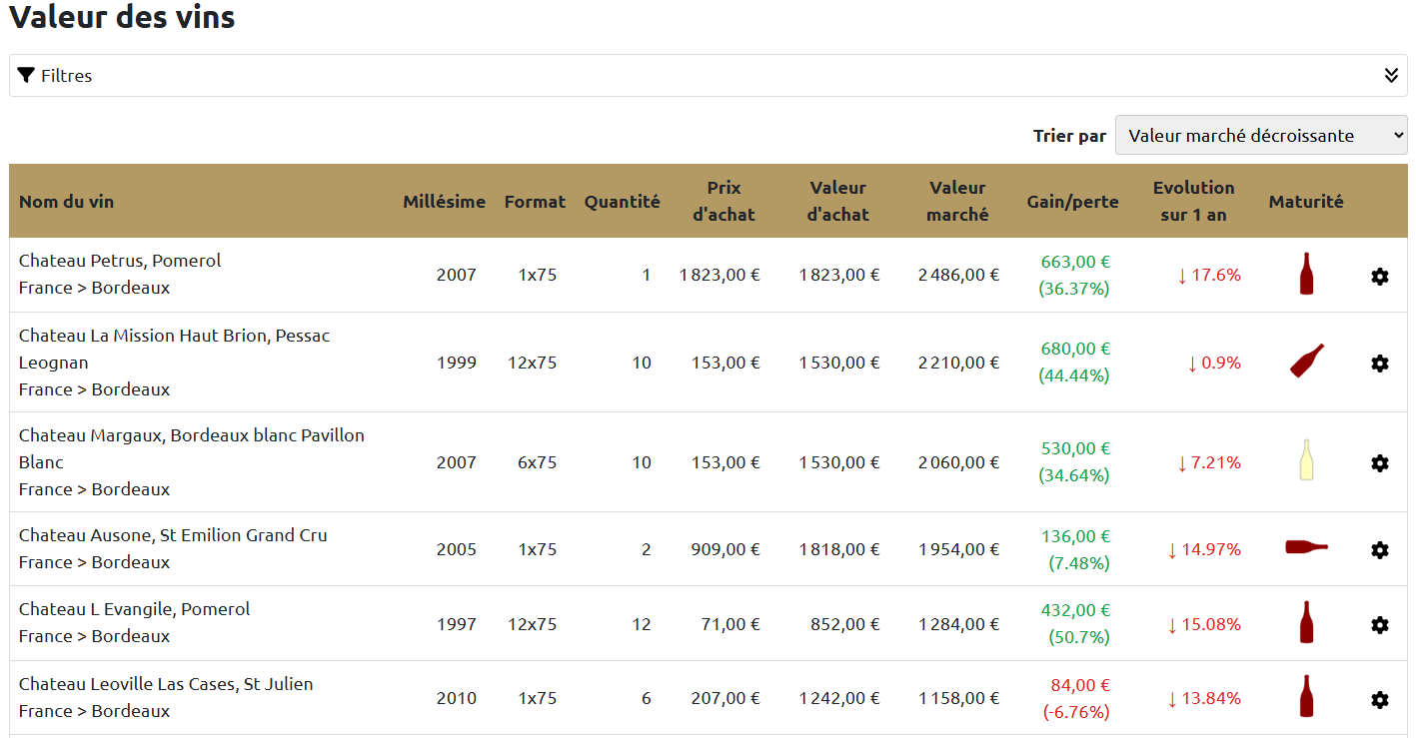Click white bottle icon for Margaux Pavillon Blanc
The height and width of the screenshot is (738, 1416).
pyautogui.click(x=1306, y=460)
